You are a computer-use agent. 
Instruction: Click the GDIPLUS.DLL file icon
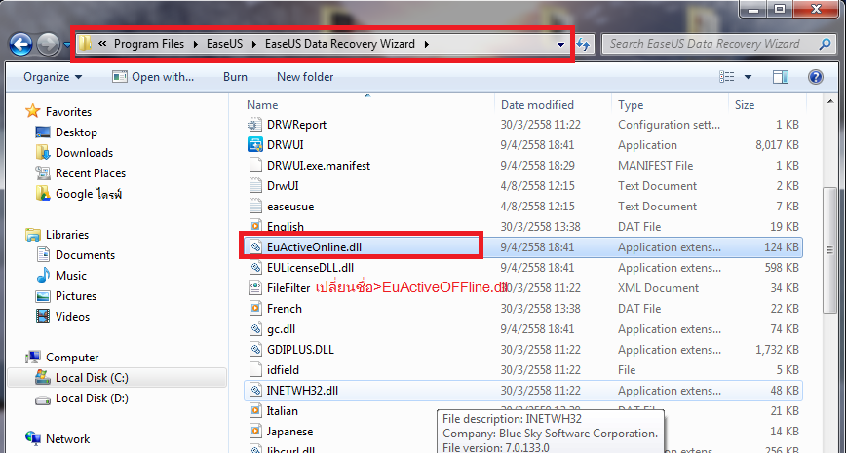click(x=255, y=350)
